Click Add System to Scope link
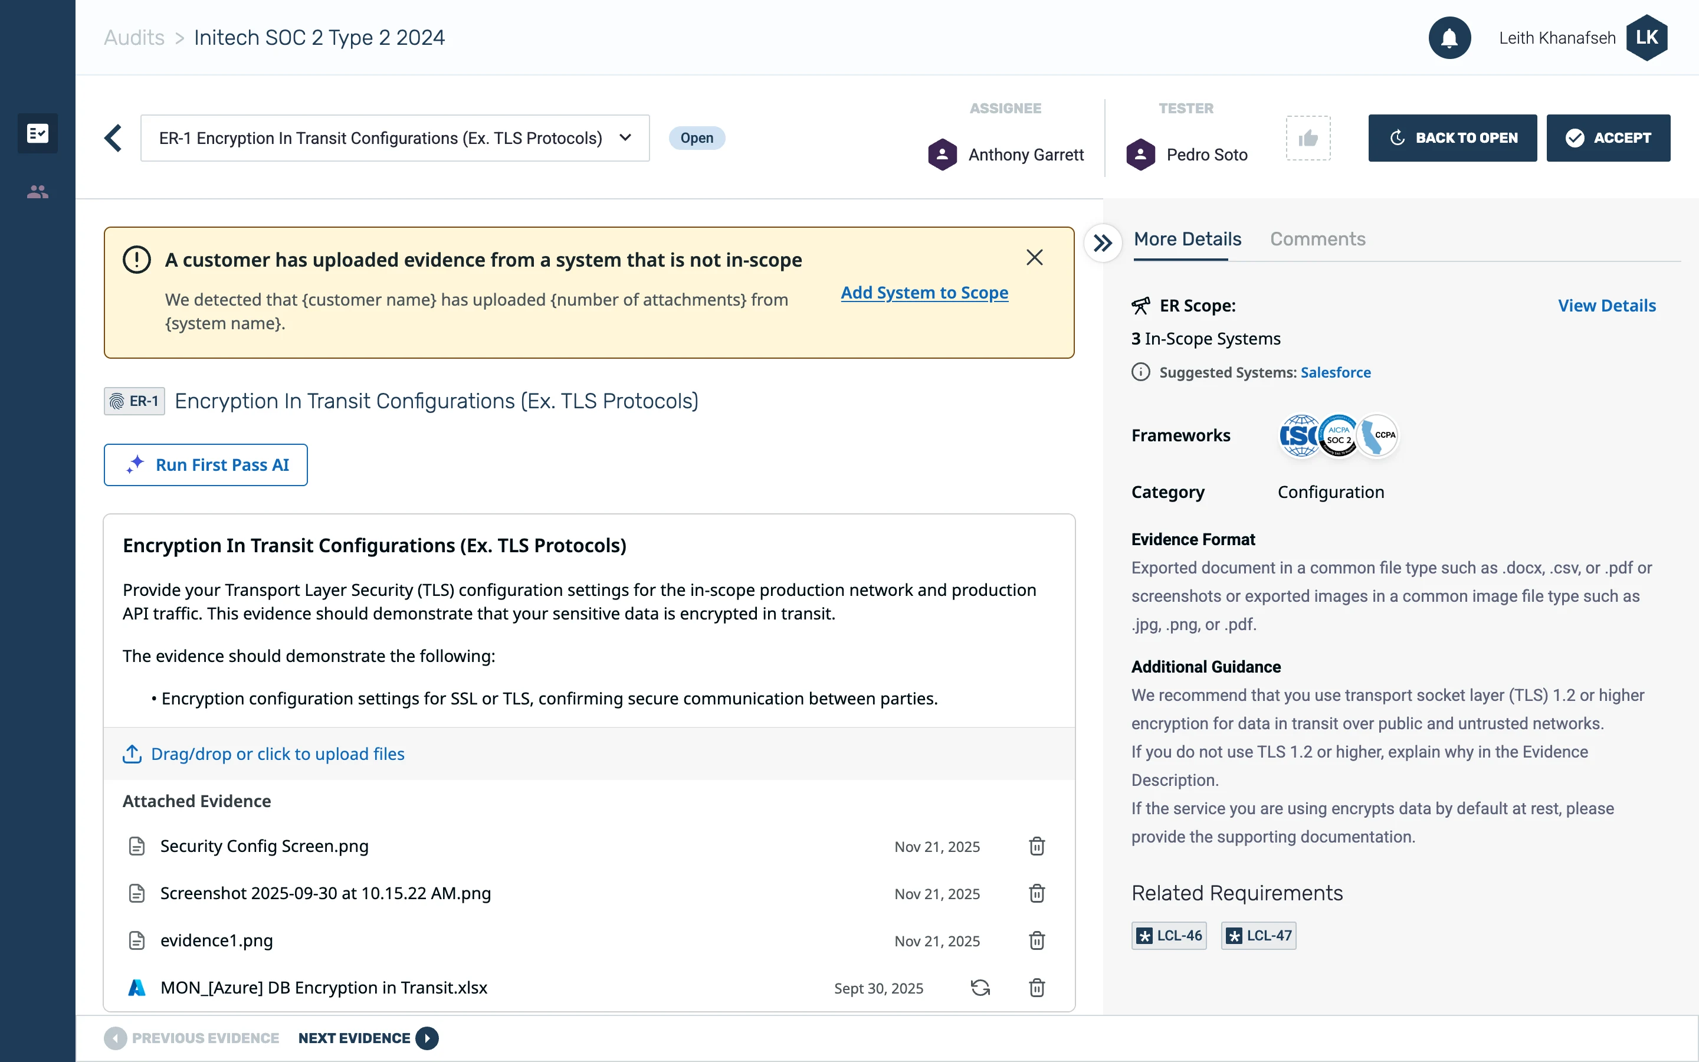The width and height of the screenshot is (1699, 1062). 924,292
